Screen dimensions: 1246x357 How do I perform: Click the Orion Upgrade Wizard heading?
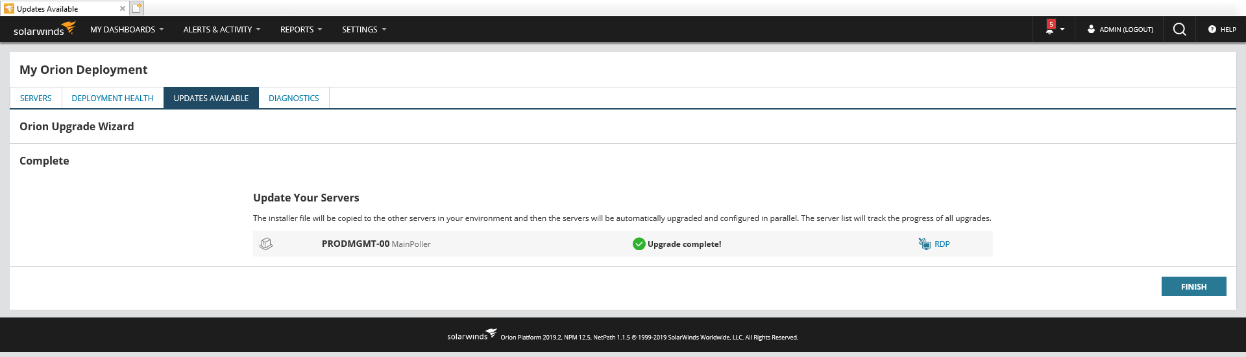coord(77,126)
